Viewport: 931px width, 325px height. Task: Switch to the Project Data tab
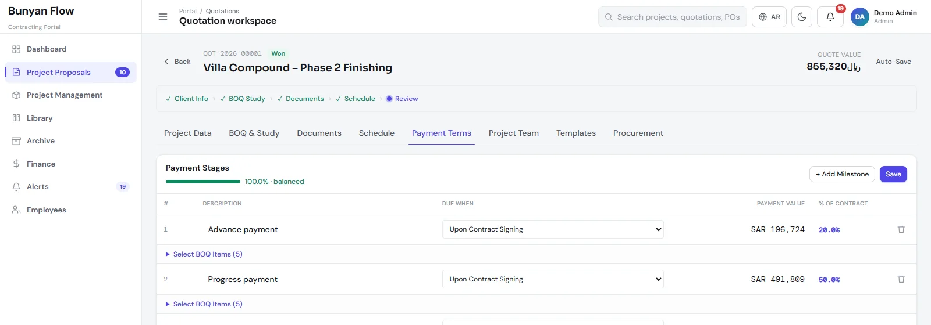click(x=188, y=133)
